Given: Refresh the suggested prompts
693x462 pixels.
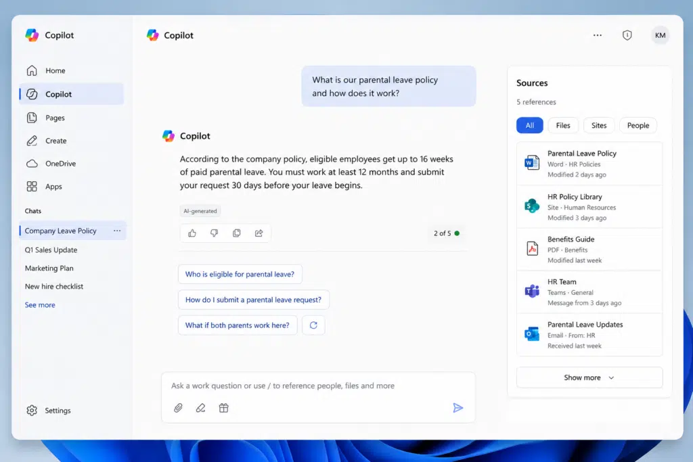Looking at the screenshot, I should tap(313, 325).
